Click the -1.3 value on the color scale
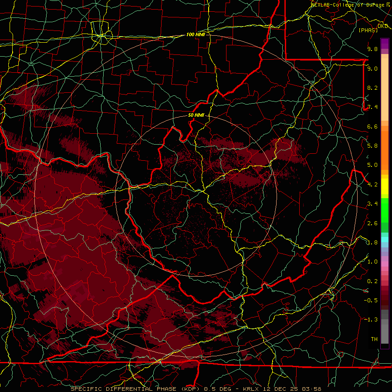The width and height of the screenshot is (392, 392). [x=371, y=320]
